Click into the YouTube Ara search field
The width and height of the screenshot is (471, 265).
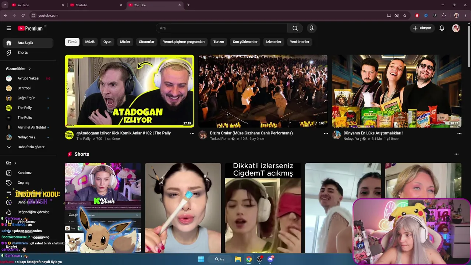coord(222,28)
